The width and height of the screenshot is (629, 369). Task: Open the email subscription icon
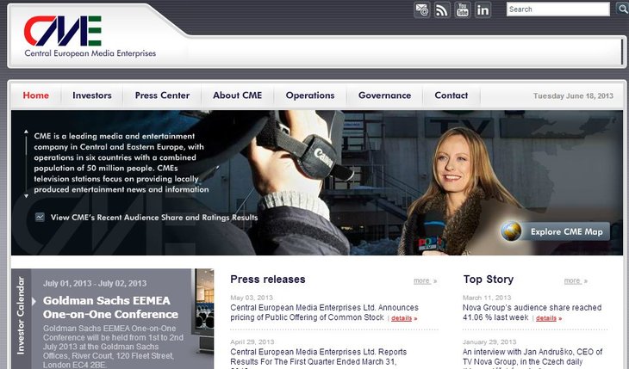click(x=421, y=10)
